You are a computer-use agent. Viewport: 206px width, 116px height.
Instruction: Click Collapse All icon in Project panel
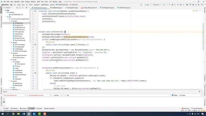(23, 8)
